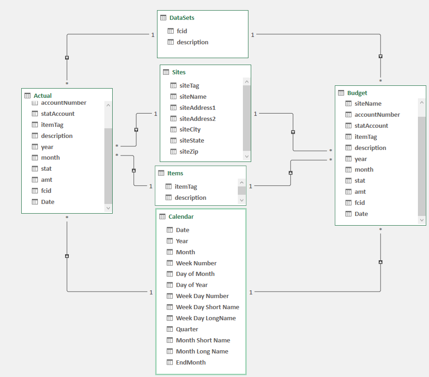Screen dimensions: 429x377
Task: Click the column icon beside Week Number in Calendar
Action: tap(169, 263)
